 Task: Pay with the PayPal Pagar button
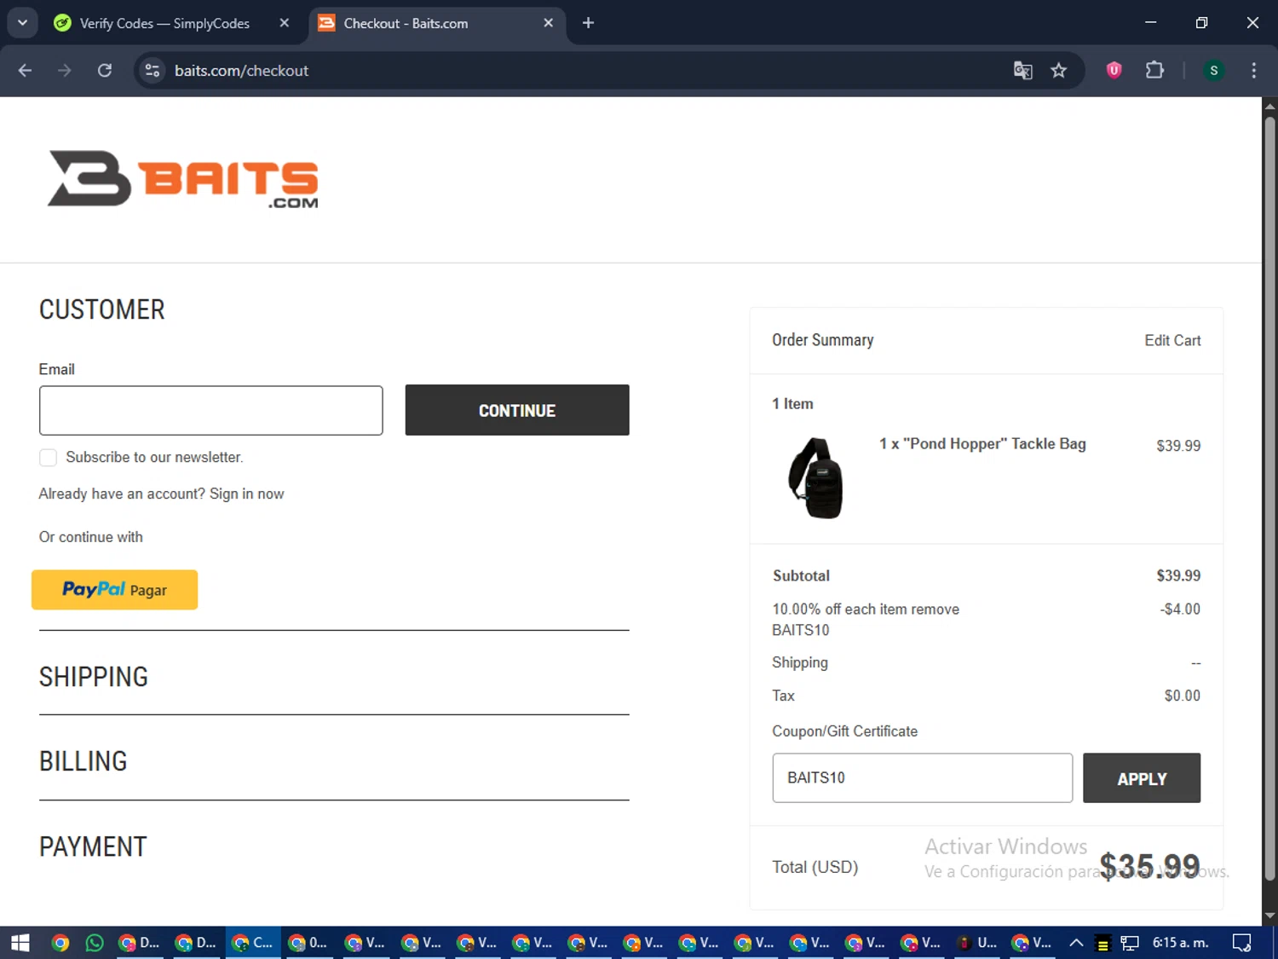tap(114, 590)
